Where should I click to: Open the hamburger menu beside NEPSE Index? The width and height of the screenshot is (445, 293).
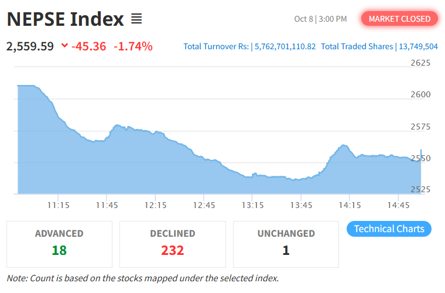tap(136, 19)
